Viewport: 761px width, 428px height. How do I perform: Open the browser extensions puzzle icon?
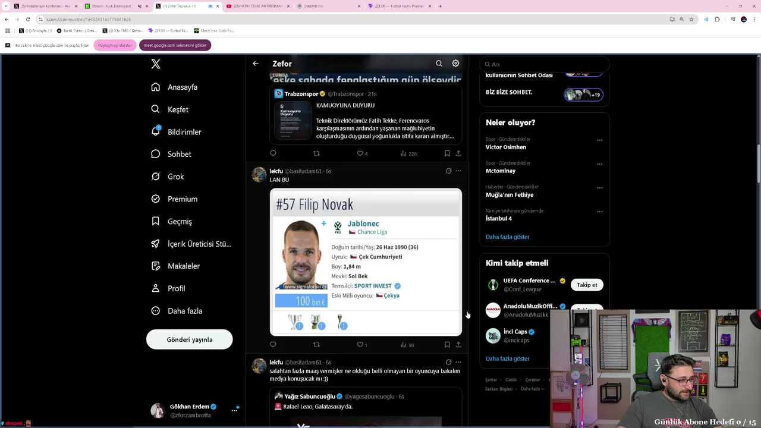(717, 19)
